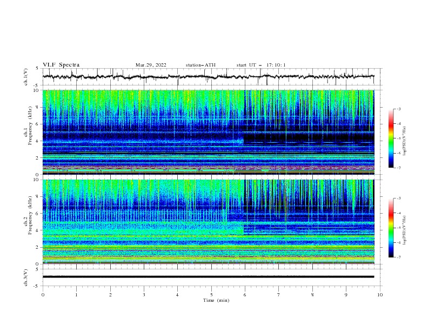Click the "-5" tick on ch.2 color bar

[399, 228]
